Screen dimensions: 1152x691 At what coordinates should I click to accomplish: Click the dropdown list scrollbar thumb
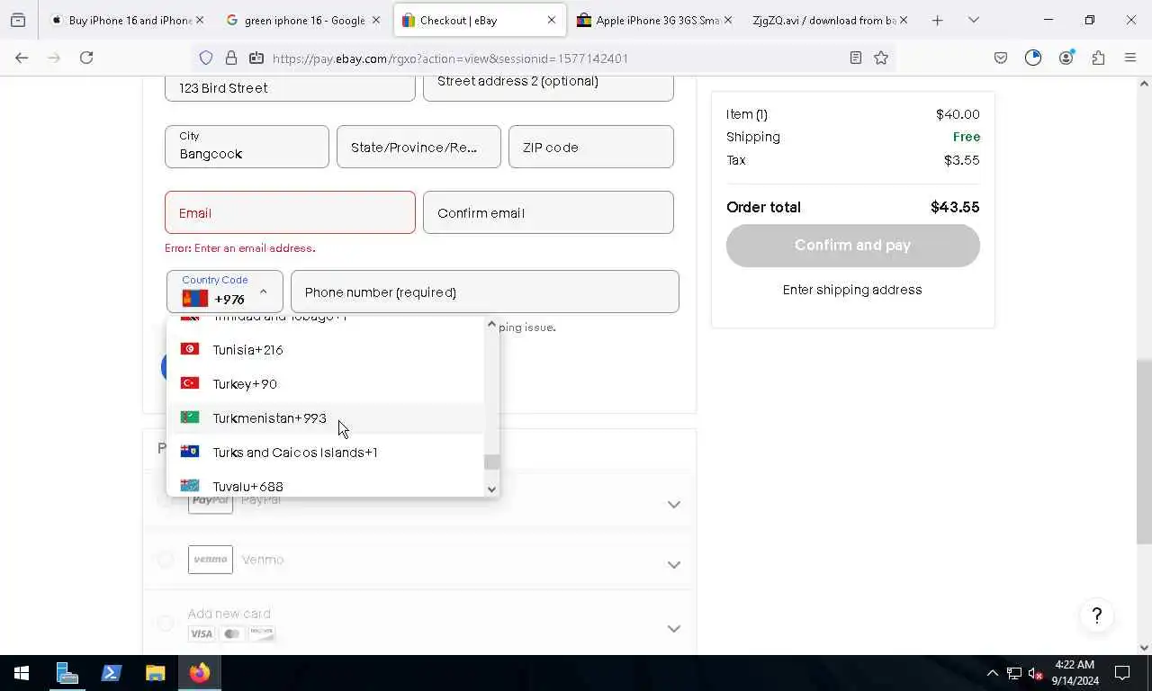tap(491, 462)
